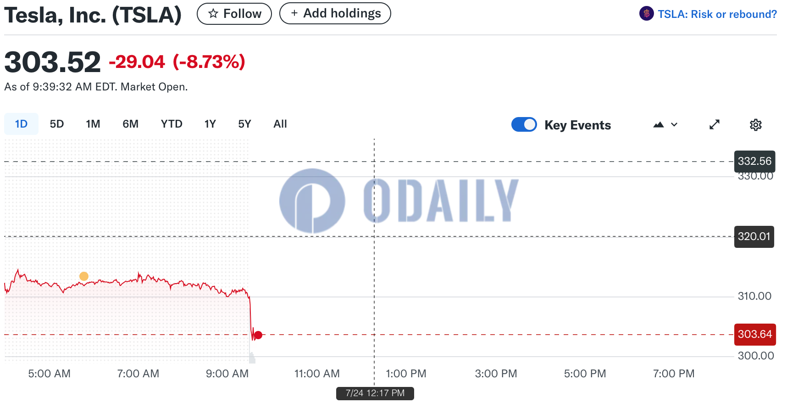Show the 5Y chart range
Image resolution: width=798 pixels, height=403 pixels.
244,124
